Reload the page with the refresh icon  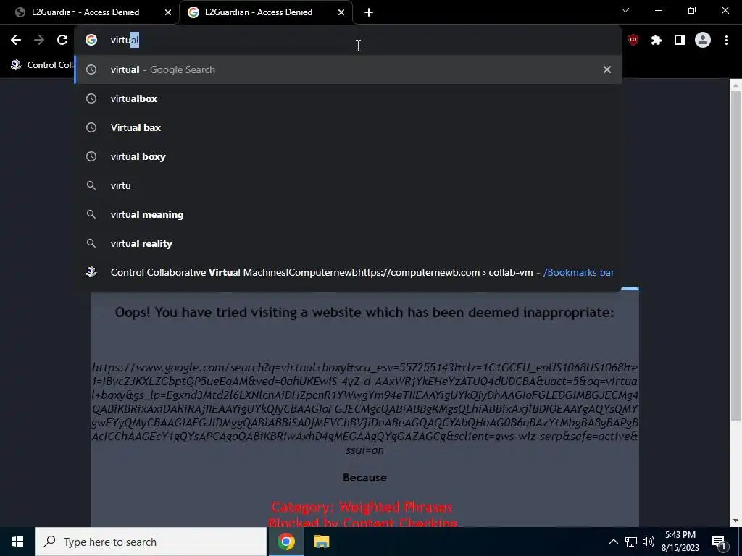62,41
